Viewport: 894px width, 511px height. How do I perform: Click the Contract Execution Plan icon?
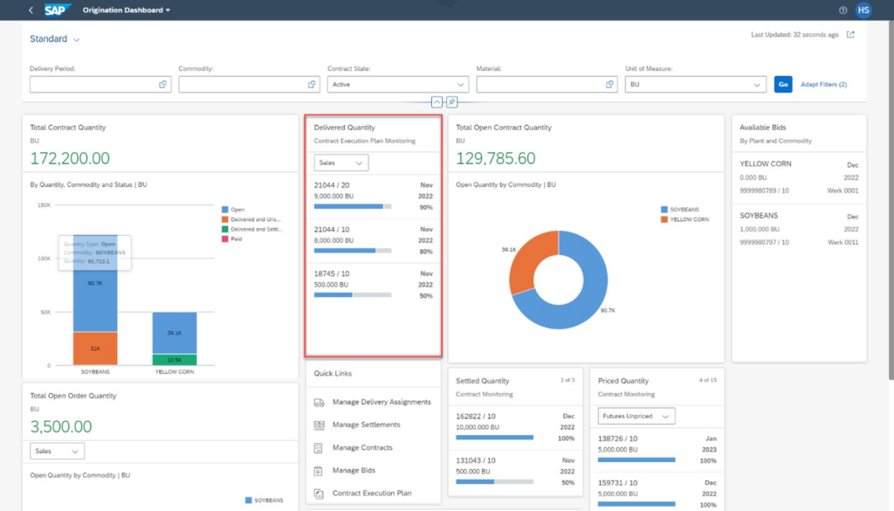(x=320, y=493)
